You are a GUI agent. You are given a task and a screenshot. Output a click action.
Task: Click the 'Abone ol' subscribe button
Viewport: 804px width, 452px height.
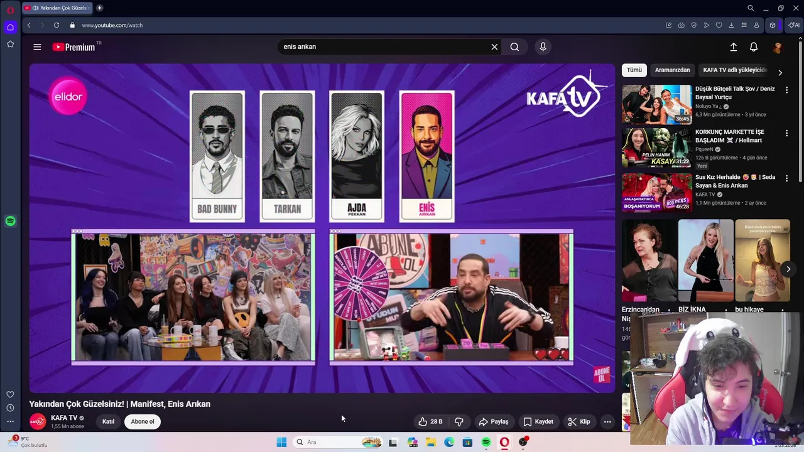click(143, 422)
